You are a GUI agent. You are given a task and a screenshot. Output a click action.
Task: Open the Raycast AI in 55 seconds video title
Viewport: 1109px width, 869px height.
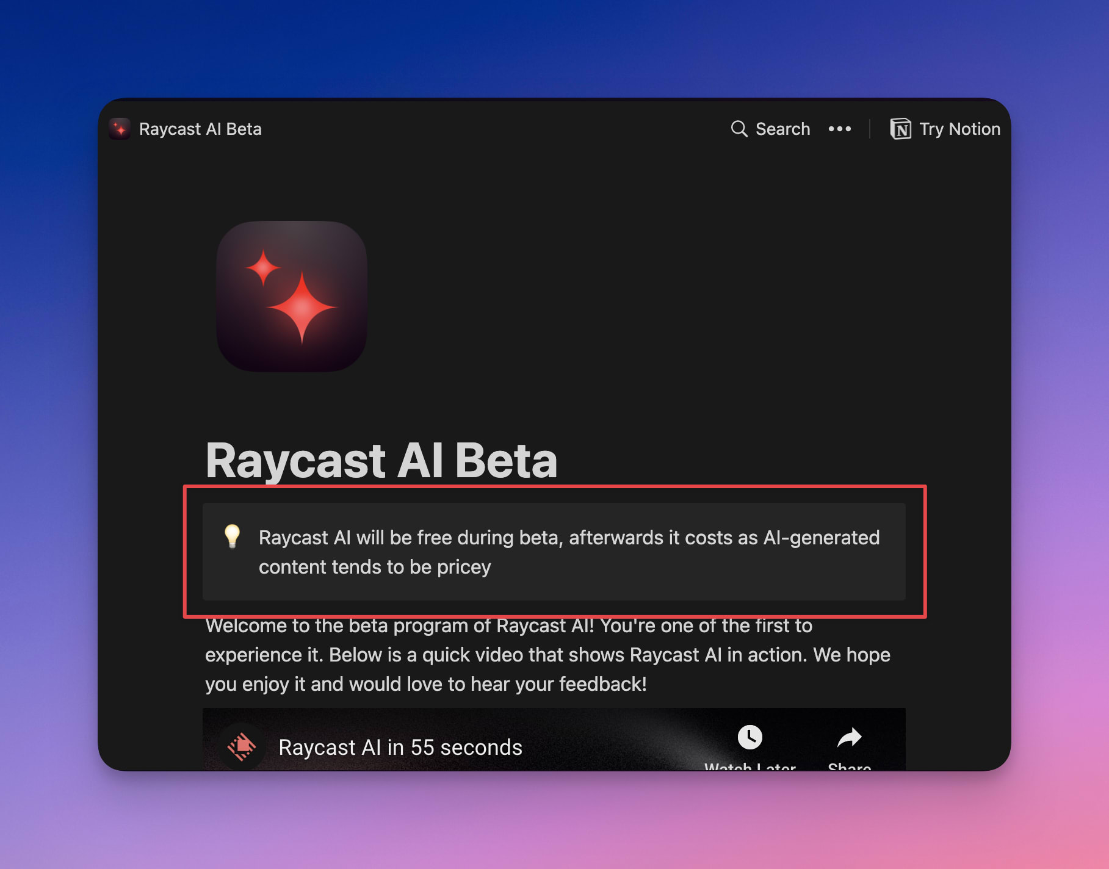400,748
